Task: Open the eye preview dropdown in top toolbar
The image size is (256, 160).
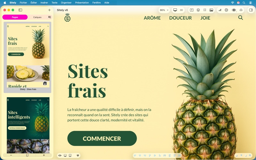Action: (234, 10)
